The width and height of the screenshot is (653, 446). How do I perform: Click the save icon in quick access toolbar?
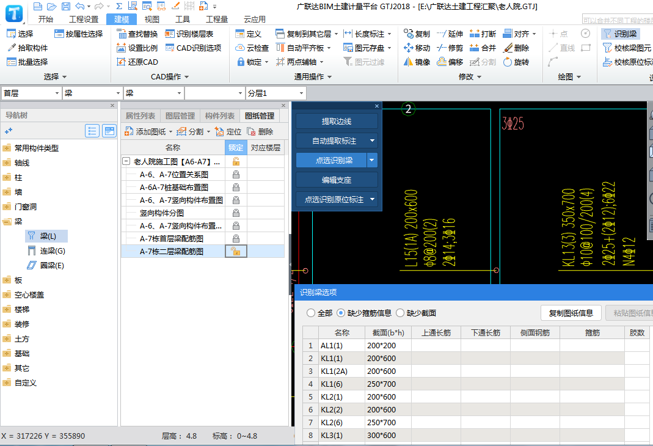pyautogui.click(x=66, y=6)
